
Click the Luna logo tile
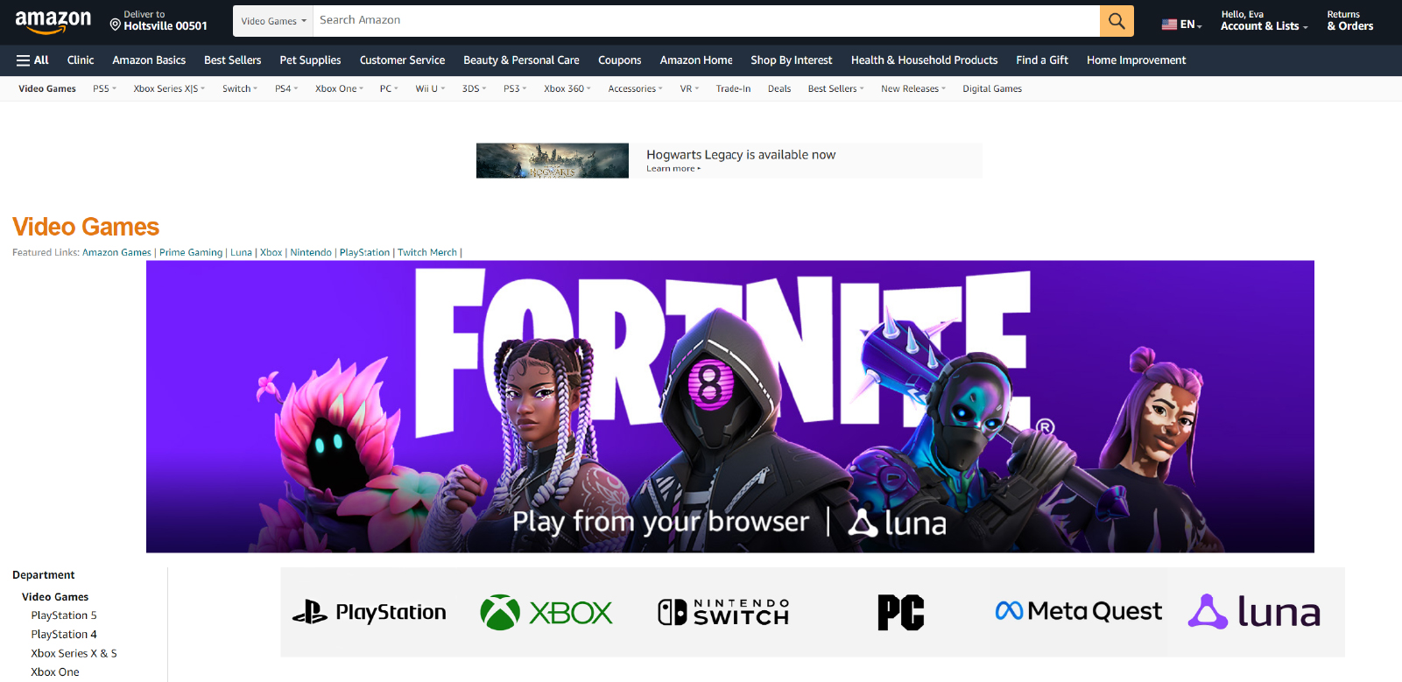1254,611
